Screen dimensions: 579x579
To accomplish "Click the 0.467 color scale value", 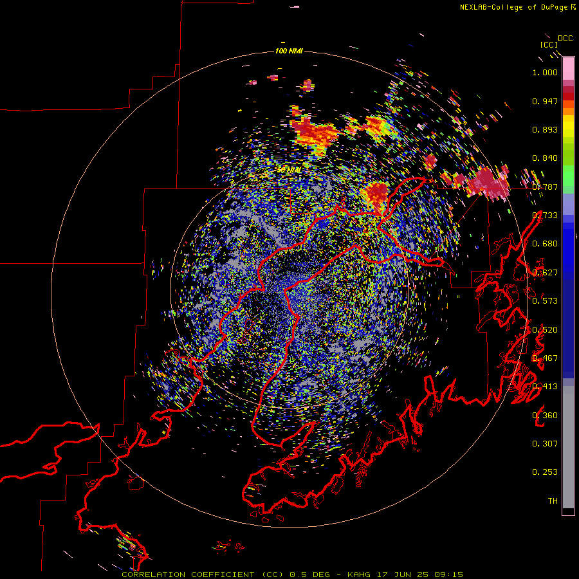I will tap(545, 358).
